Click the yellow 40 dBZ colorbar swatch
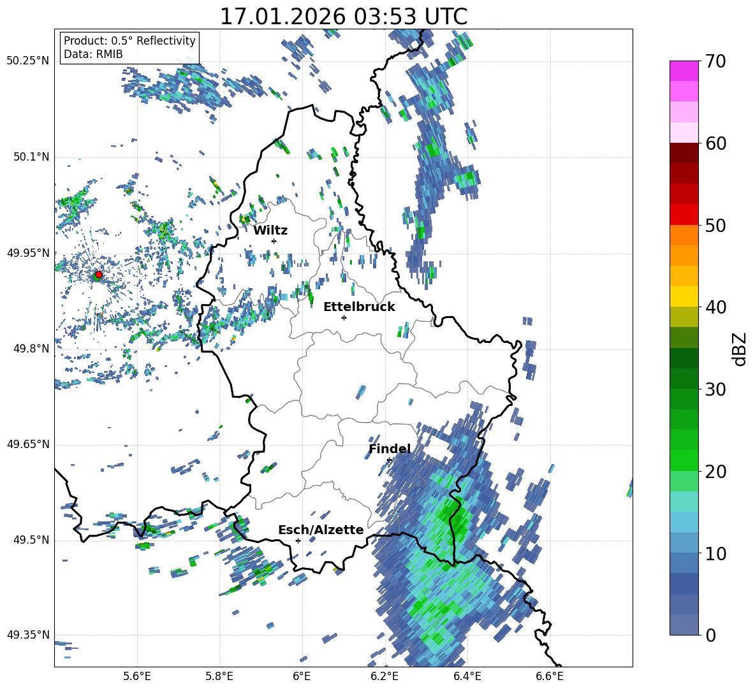Viewport: 755px width, 689px height. pos(684,296)
